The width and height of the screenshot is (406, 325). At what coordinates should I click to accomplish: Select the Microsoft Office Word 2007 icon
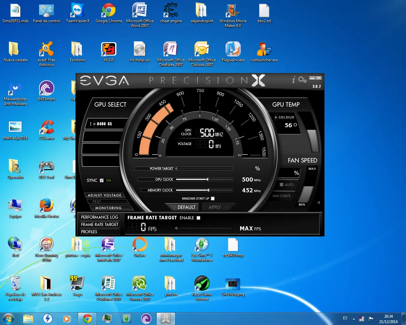coord(140,16)
